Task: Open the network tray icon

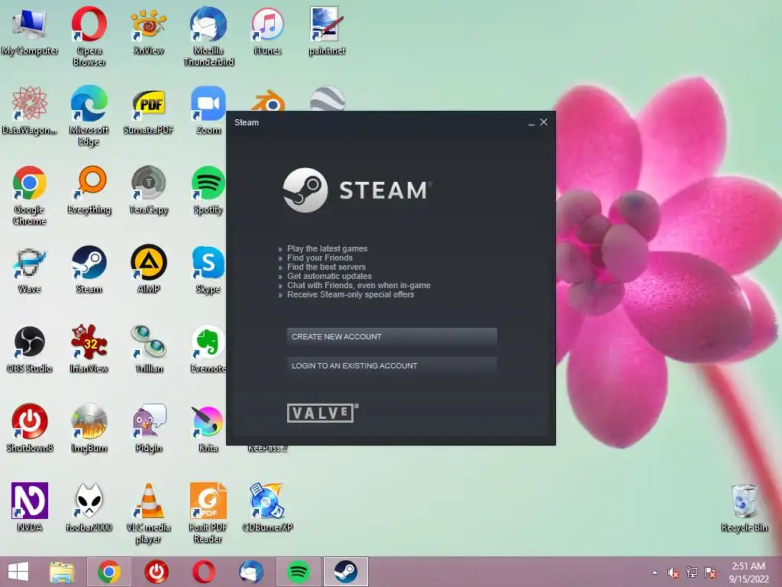Action: click(692, 572)
